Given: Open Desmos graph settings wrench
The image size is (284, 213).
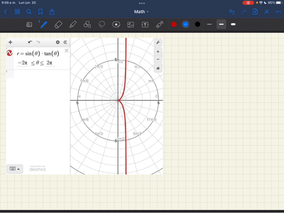Looking at the screenshot, I should (x=158, y=43).
